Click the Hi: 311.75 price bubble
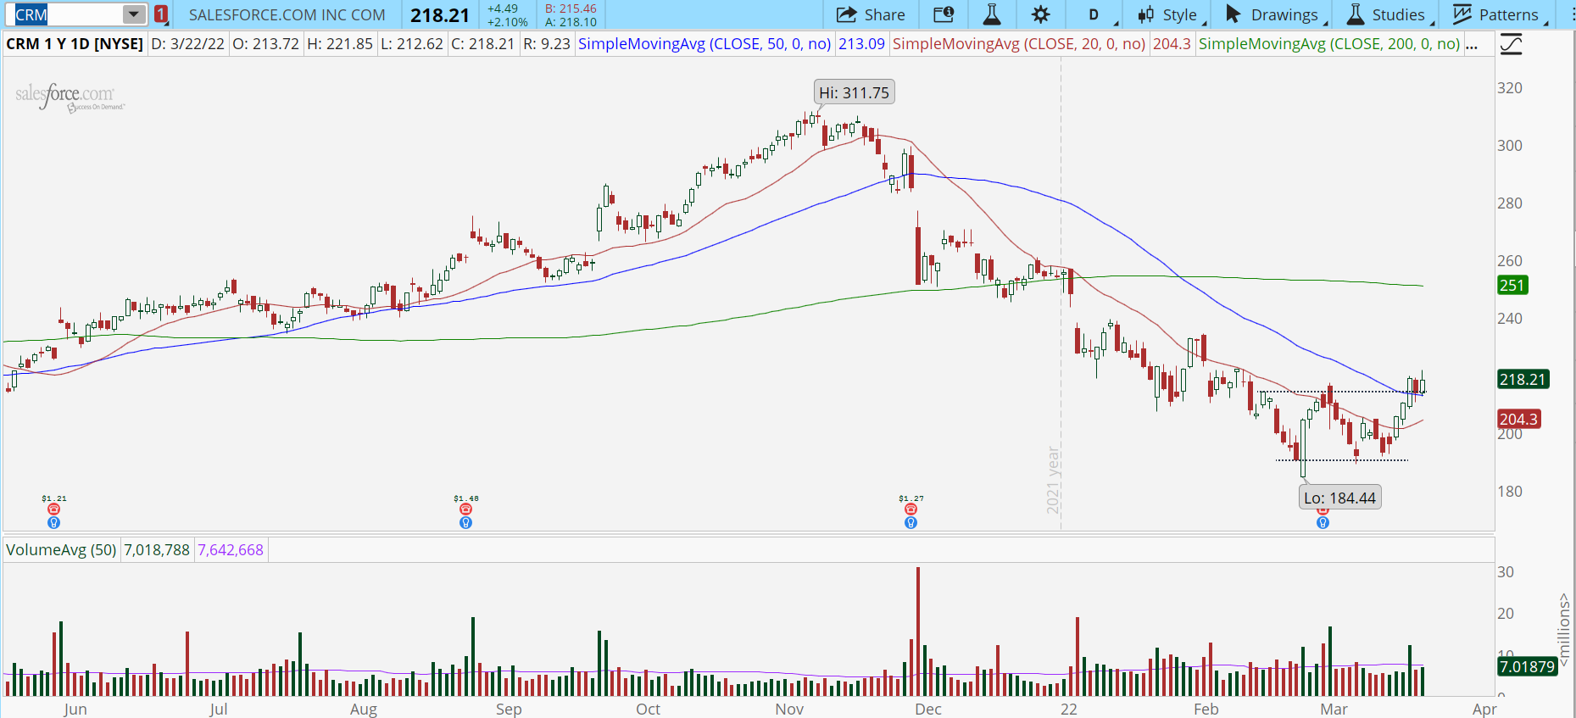This screenshot has width=1576, height=718. click(855, 92)
